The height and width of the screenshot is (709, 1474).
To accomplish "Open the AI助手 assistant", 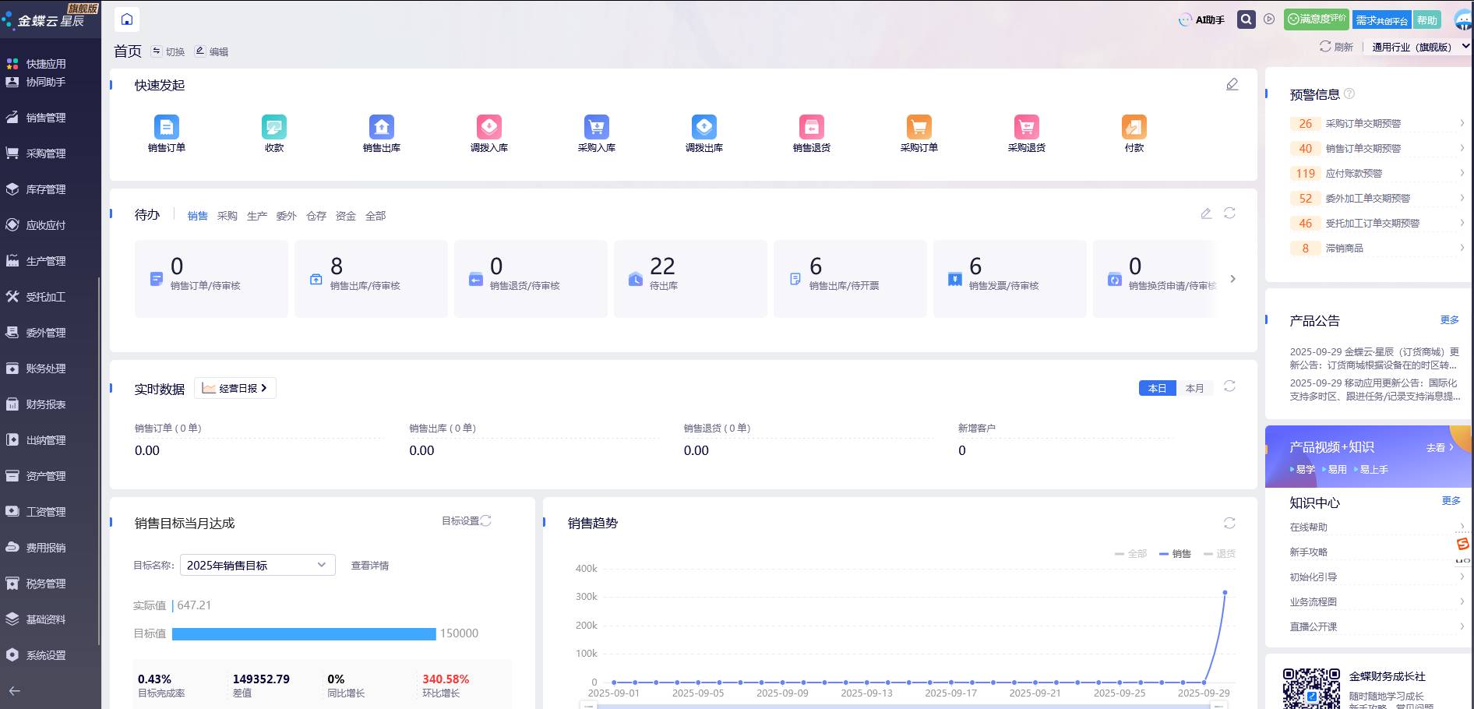I will pyautogui.click(x=1202, y=19).
